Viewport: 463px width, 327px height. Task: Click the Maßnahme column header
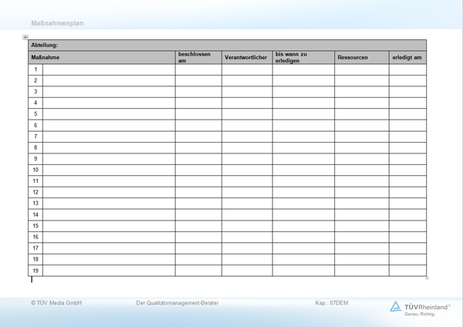(x=102, y=58)
